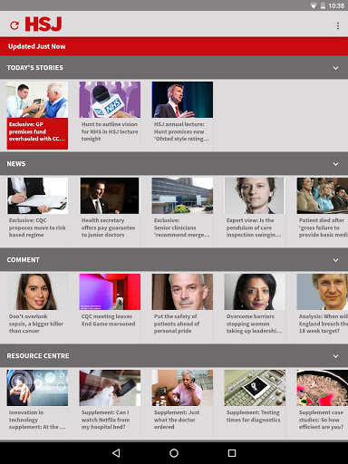Viewport: 348px width, 464px height.
Task: Collapse the Comment section chevron
Action: 335,260
